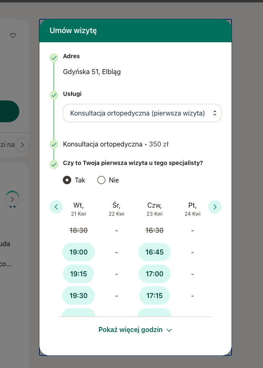Screen dimensions: 263x368
Task: Select the 17:00 Thursday time slot
Action: (x=155, y=274)
